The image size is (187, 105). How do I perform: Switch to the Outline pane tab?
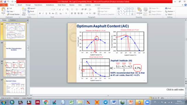[x=13, y=20]
